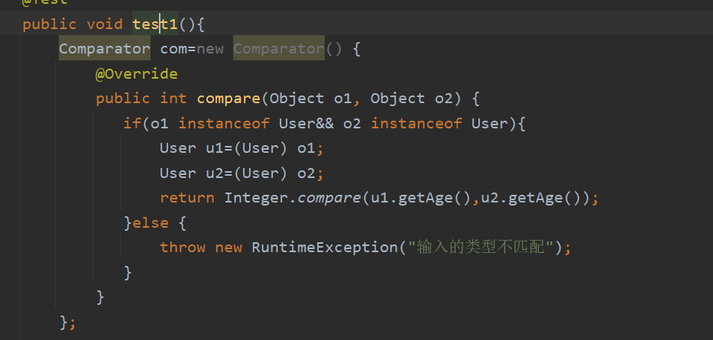Click the (User) cast before o1;

[x=261, y=148]
